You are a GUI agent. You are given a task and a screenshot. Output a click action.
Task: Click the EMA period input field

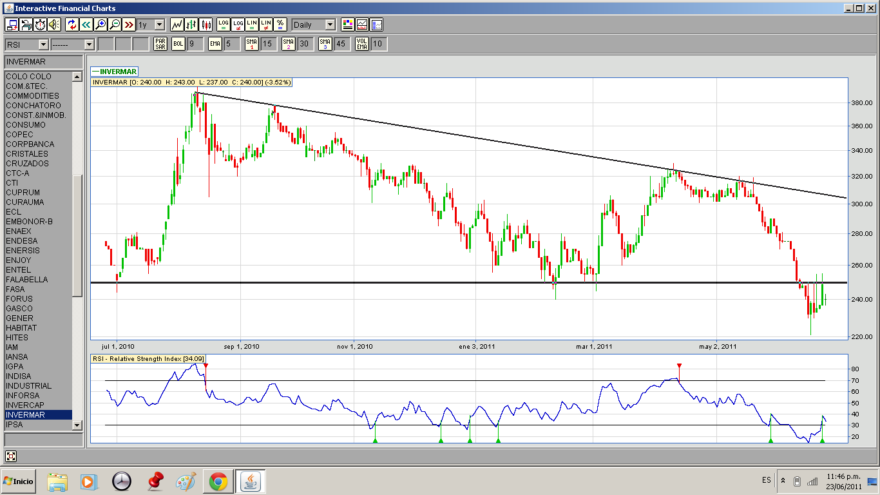(x=233, y=44)
